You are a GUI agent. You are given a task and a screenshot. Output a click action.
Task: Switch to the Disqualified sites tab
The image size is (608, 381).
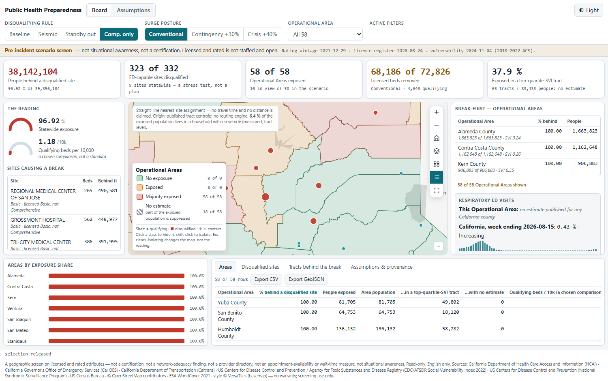pos(260,267)
